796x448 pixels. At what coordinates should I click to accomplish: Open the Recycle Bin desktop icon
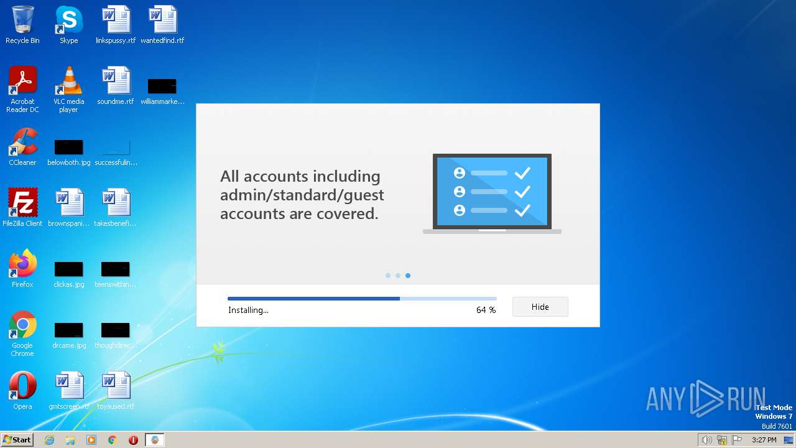click(22, 25)
